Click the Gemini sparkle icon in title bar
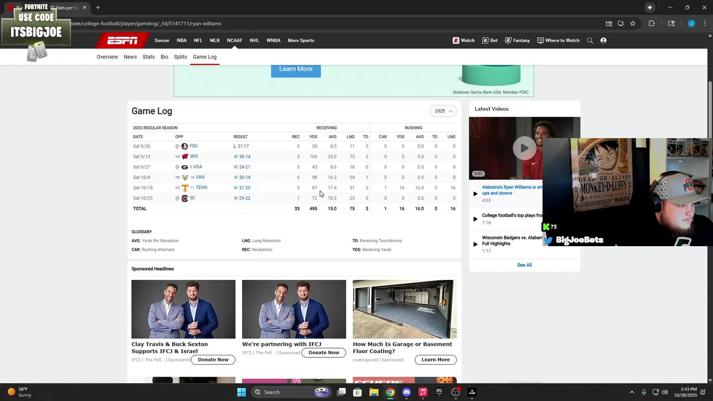Screen dimensions: 713x401 (x=649, y=7)
